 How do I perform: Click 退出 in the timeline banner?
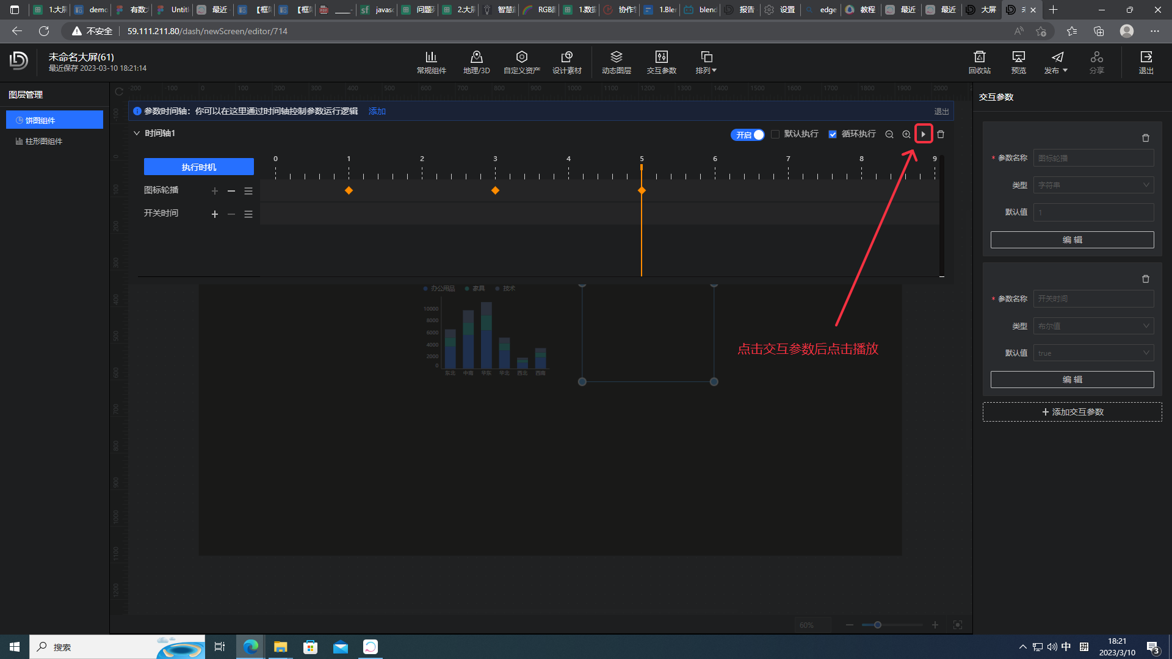[x=941, y=111]
